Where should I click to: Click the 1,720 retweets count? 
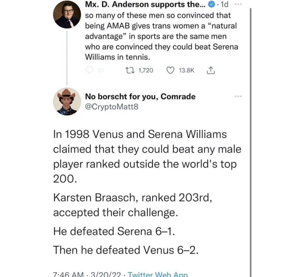click(x=146, y=70)
